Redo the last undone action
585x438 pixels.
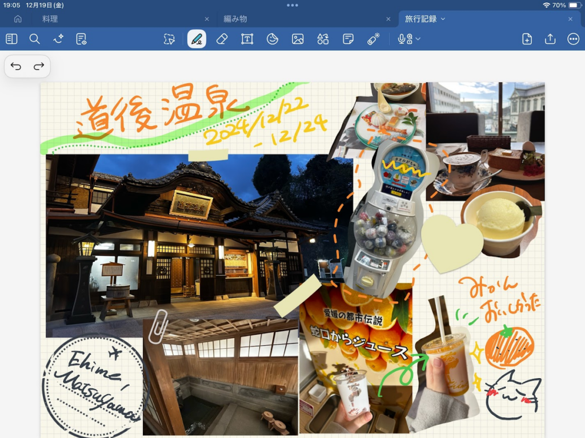(39, 66)
